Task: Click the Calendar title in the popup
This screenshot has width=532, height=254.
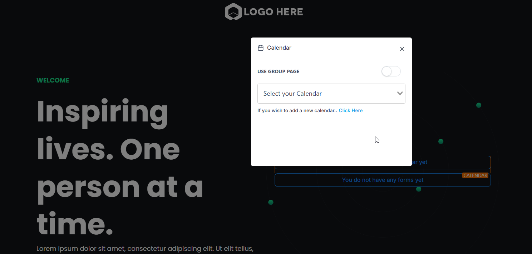Action: click(x=279, y=48)
